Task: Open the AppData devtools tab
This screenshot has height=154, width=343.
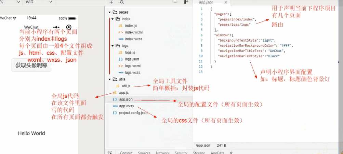Action: tap(217, 153)
